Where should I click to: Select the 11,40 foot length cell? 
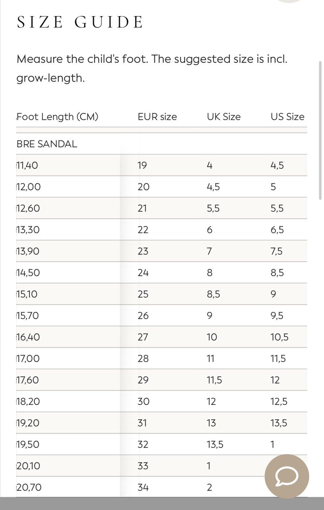point(27,165)
